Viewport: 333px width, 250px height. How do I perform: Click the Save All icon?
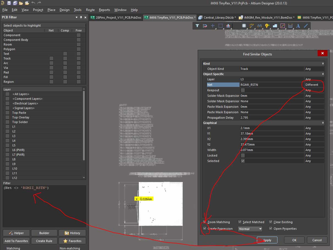click(15, 3)
